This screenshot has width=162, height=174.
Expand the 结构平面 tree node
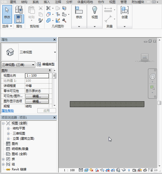click(8, 128)
